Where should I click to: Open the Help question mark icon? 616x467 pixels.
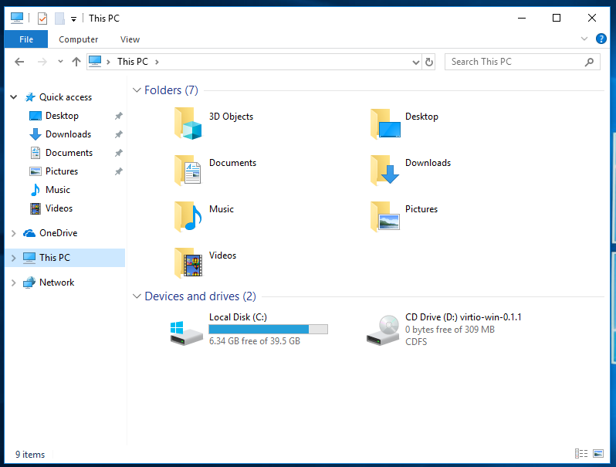(601, 39)
